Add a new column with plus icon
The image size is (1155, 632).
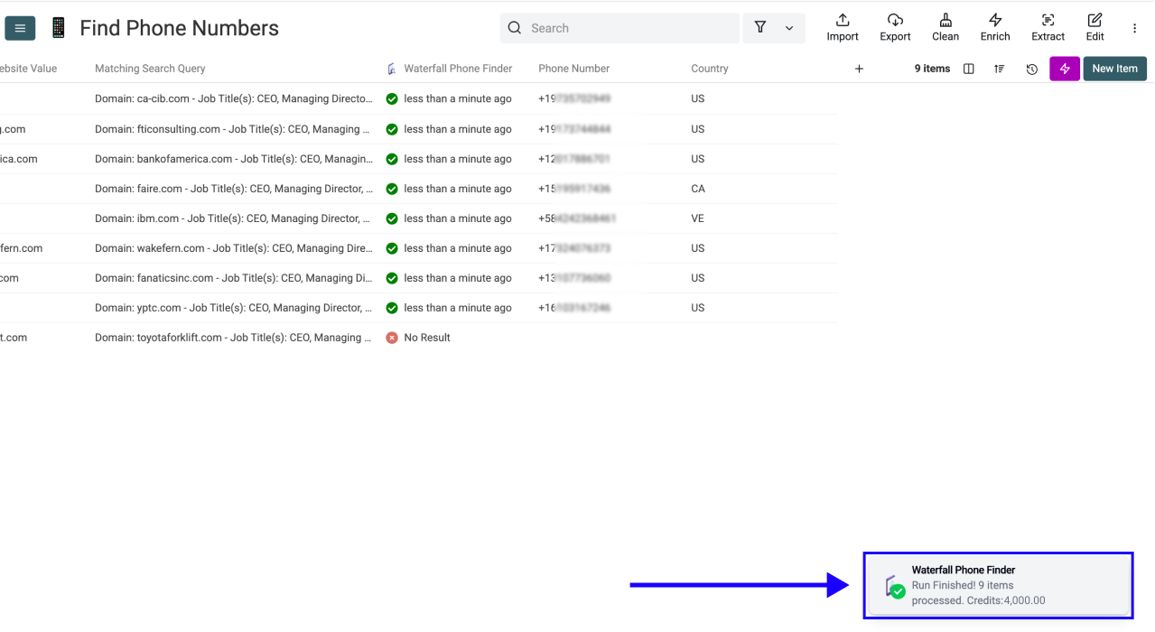[859, 69]
